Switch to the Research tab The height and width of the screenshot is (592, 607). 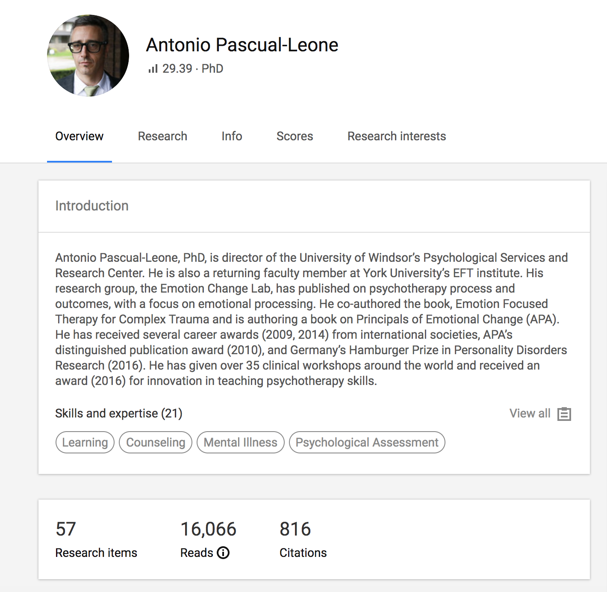pos(162,136)
